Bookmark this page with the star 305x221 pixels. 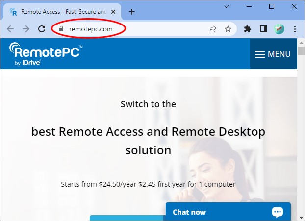(x=228, y=29)
